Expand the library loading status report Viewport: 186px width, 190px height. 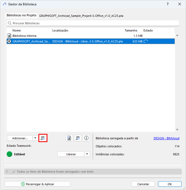[x=7, y=172]
